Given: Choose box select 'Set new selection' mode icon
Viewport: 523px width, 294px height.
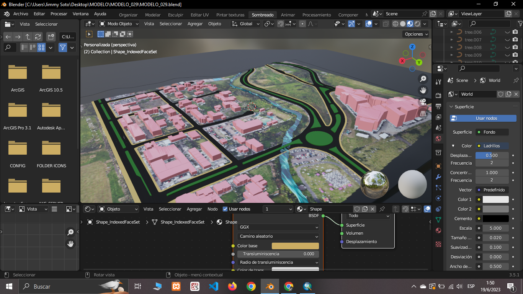Looking at the screenshot, I should [x=101, y=34].
